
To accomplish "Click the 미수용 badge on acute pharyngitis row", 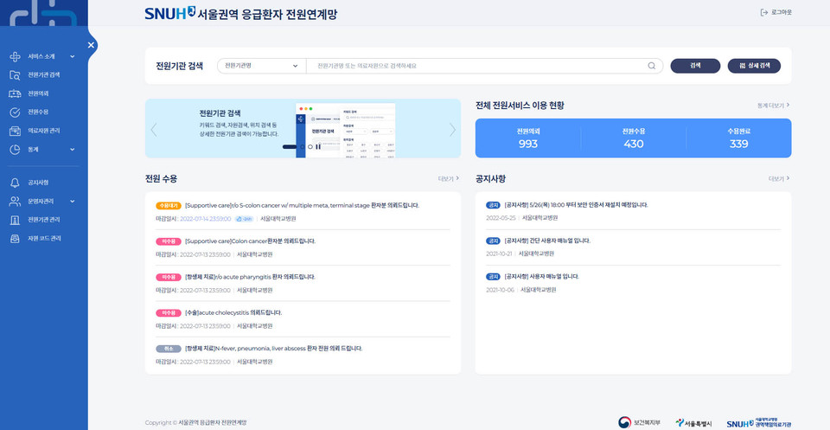I will pyautogui.click(x=169, y=277).
